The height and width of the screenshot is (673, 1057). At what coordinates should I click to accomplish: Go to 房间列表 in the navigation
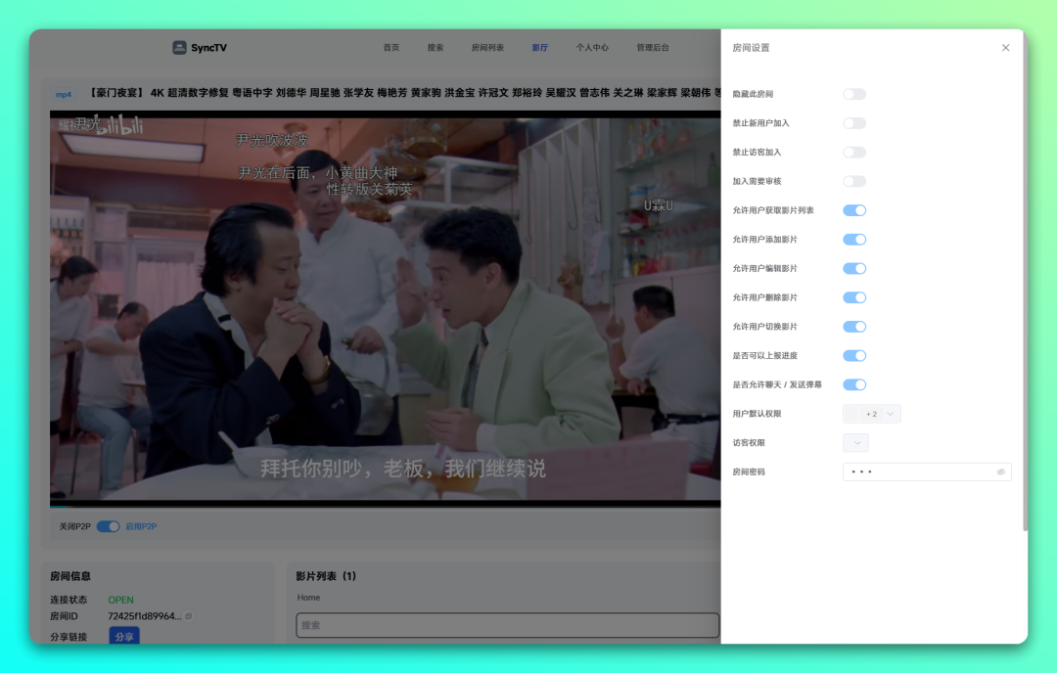(x=487, y=48)
